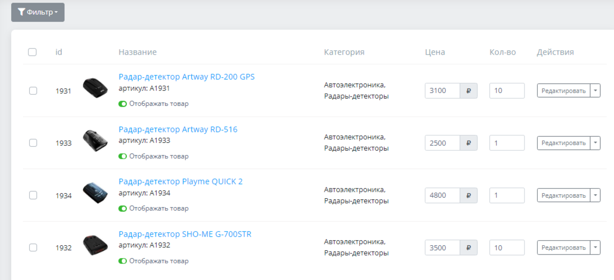Tick the select-all checkbox in table header

click(32, 52)
